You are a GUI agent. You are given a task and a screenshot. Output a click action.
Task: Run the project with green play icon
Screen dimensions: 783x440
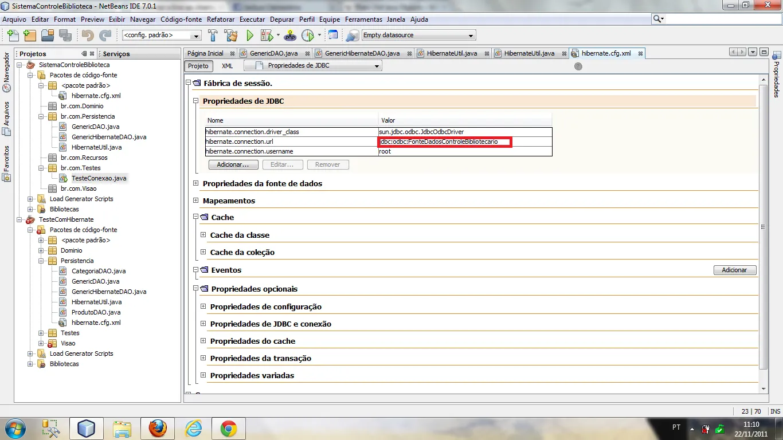point(250,36)
